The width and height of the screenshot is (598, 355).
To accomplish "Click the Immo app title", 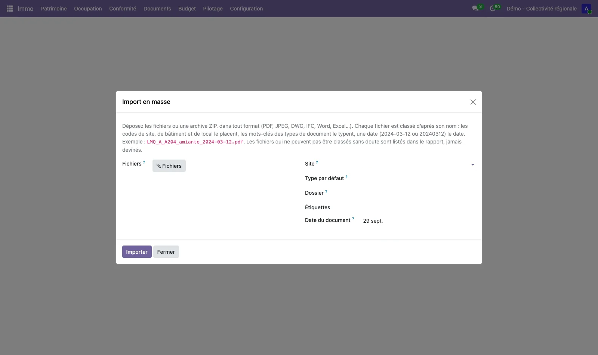I will [25, 9].
